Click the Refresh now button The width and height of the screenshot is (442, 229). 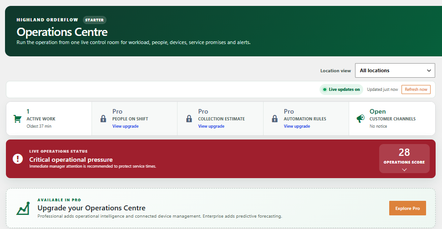point(416,90)
